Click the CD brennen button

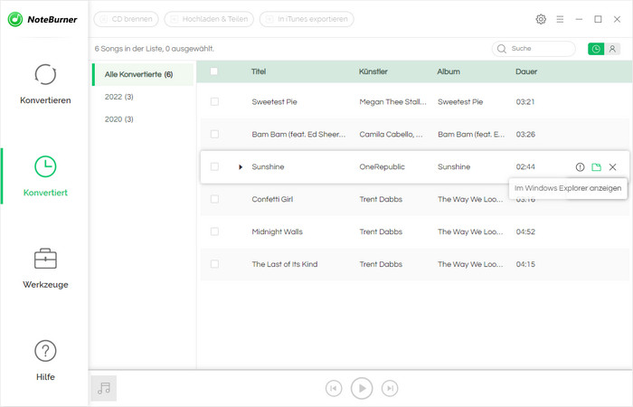click(126, 19)
